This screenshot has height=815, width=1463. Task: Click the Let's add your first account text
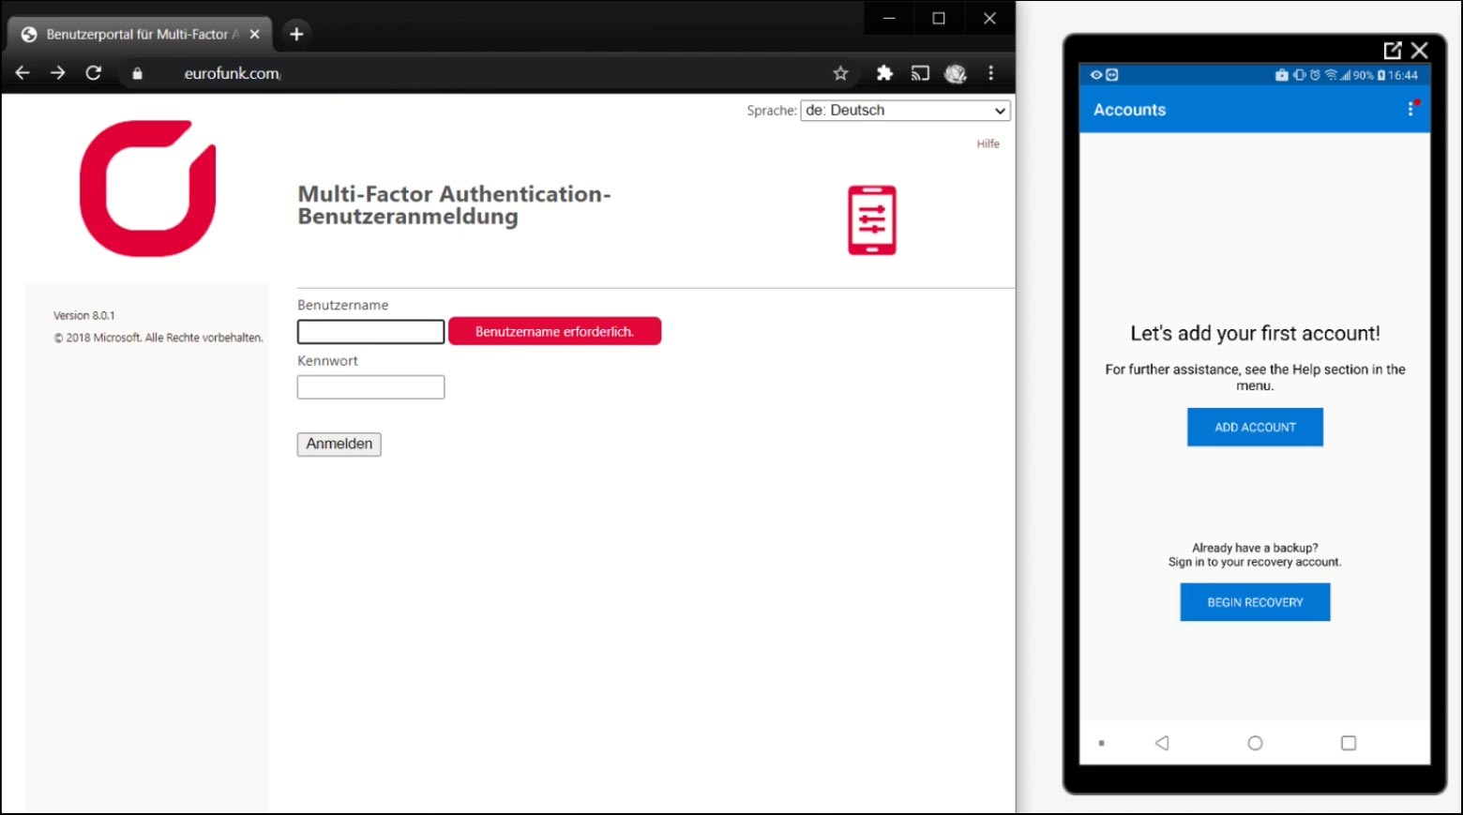tap(1255, 333)
